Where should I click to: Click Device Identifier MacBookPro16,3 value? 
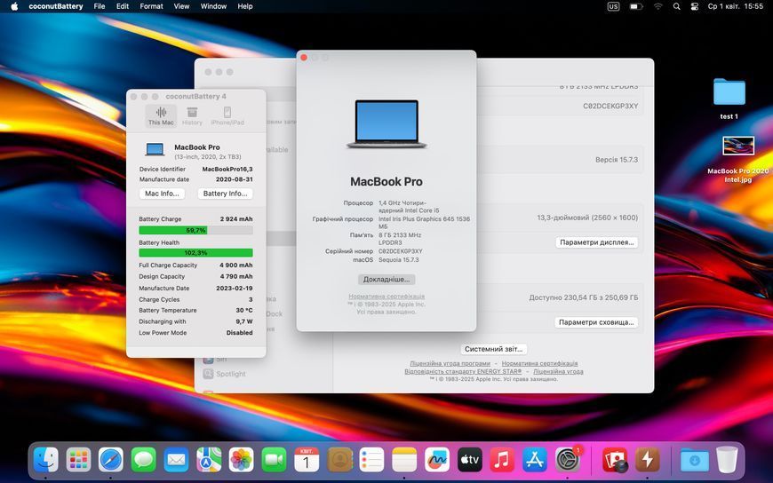coord(227,169)
